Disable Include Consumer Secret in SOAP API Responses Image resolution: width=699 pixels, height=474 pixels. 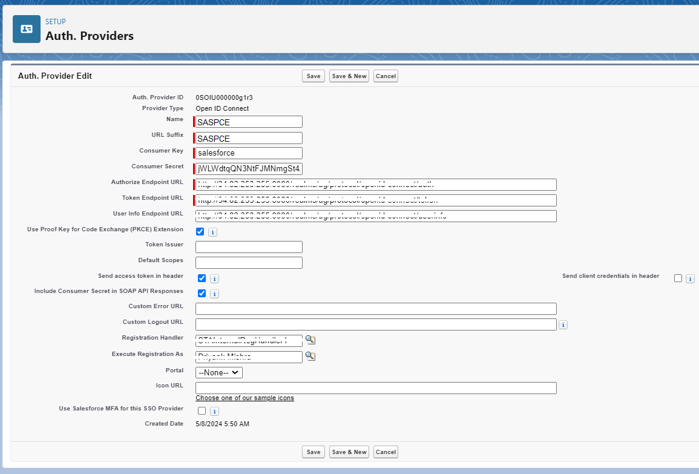(202, 294)
